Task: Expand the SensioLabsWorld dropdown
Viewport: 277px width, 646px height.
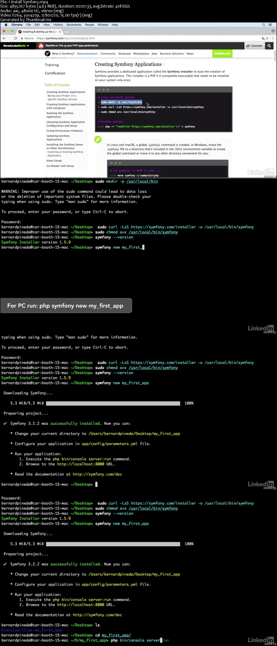Action: click(16, 46)
